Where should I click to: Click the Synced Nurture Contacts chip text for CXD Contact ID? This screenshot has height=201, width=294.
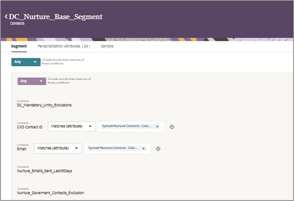tap(127, 126)
